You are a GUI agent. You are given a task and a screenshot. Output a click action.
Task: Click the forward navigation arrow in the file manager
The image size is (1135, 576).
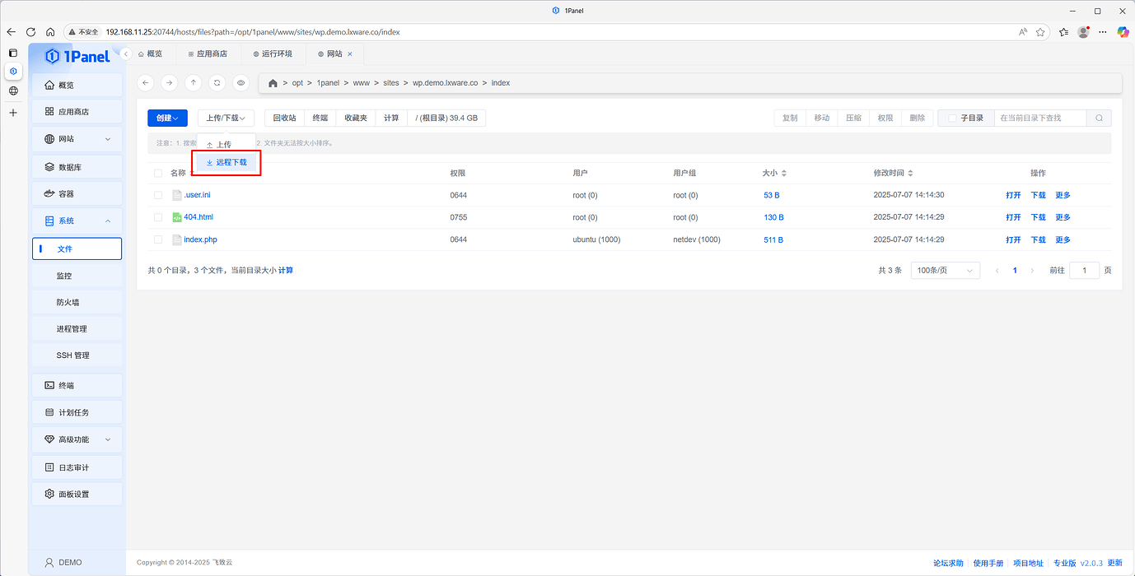pyautogui.click(x=168, y=82)
